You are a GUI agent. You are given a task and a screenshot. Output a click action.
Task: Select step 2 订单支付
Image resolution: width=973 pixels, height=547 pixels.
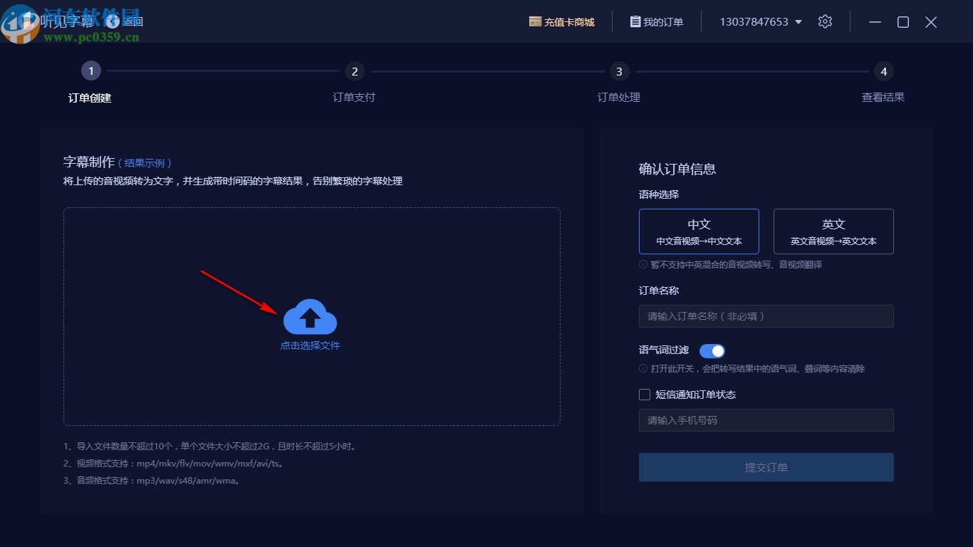(354, 83)
